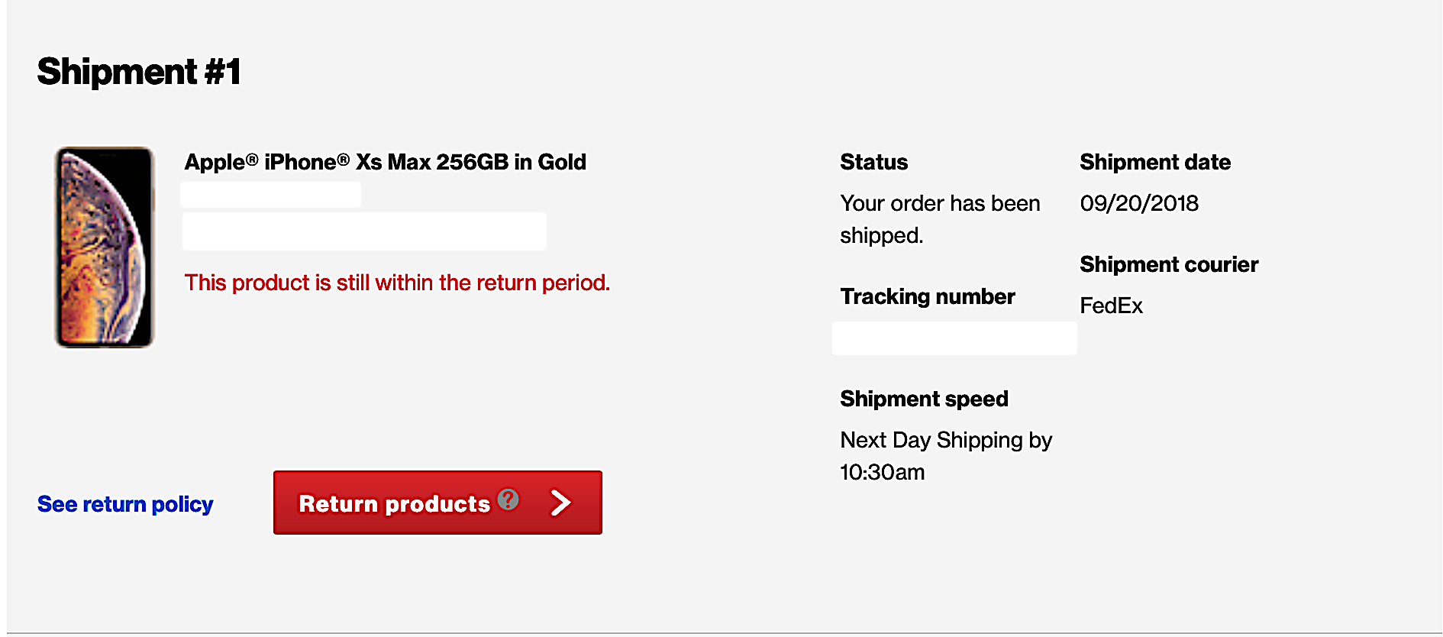Click the 09/20/2018 shipment date value

coord(1138,203)
